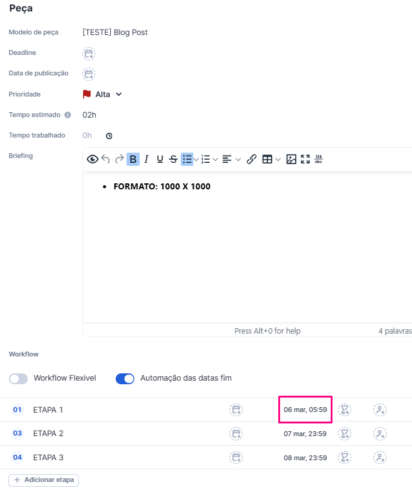
Task: Toggle the briefing preview eye icon
Action: pos(93,159)
